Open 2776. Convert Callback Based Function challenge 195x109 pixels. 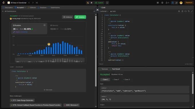coord(36,105)
